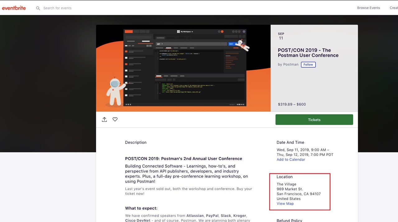The height and width of the screenshot is (222, 398).
Task: Open the event banner image
Action: click(183, 68)
